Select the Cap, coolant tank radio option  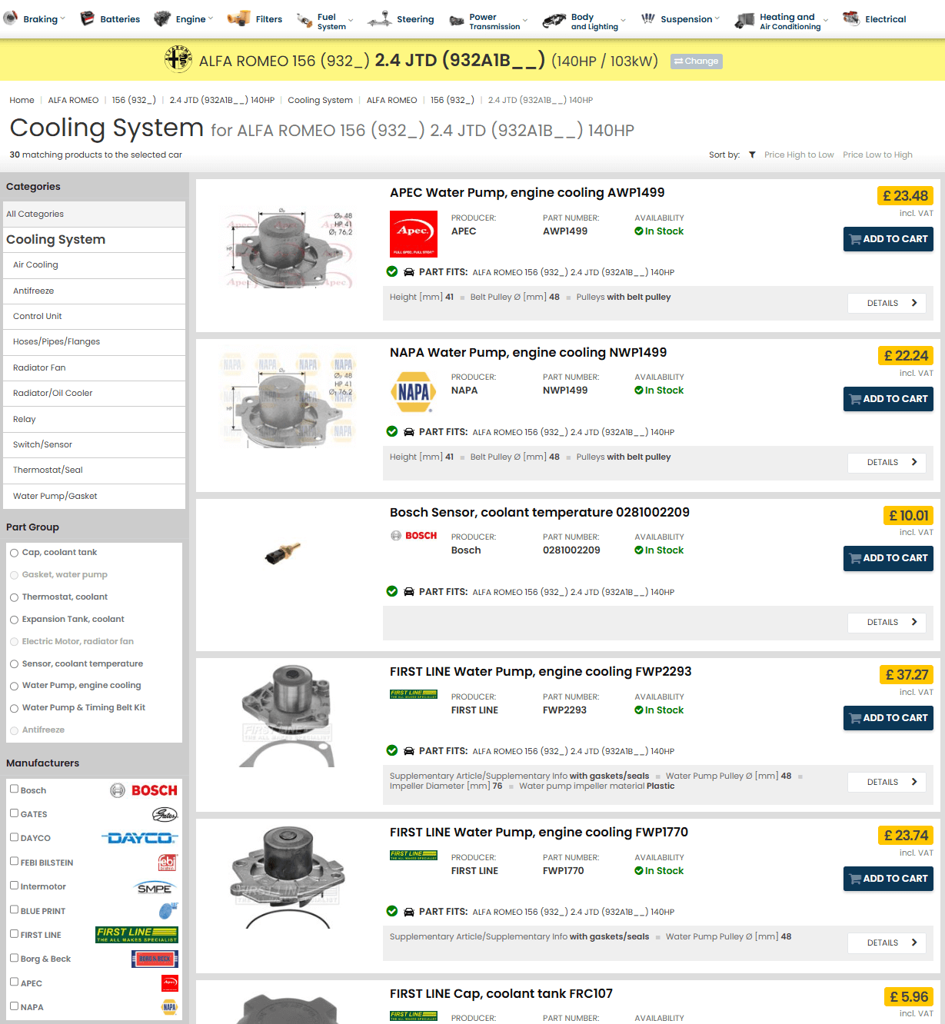(14, 553)
